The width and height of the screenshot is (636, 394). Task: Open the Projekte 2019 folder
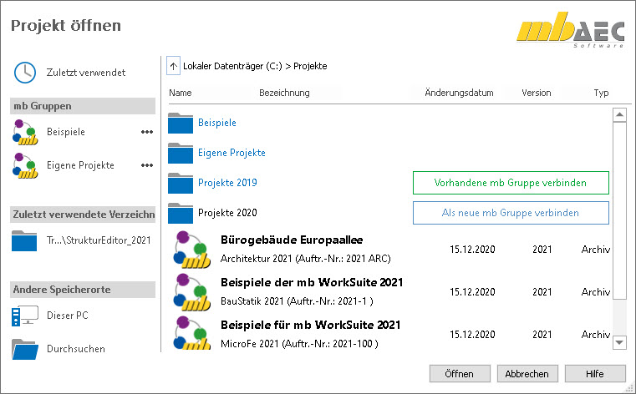tap(226, 183)
